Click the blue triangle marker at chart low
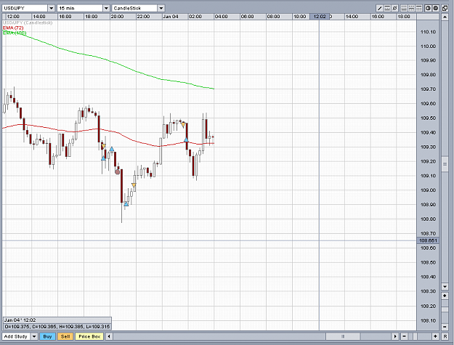The height and width of the screenshot is (345, 454). pos(126,204)
